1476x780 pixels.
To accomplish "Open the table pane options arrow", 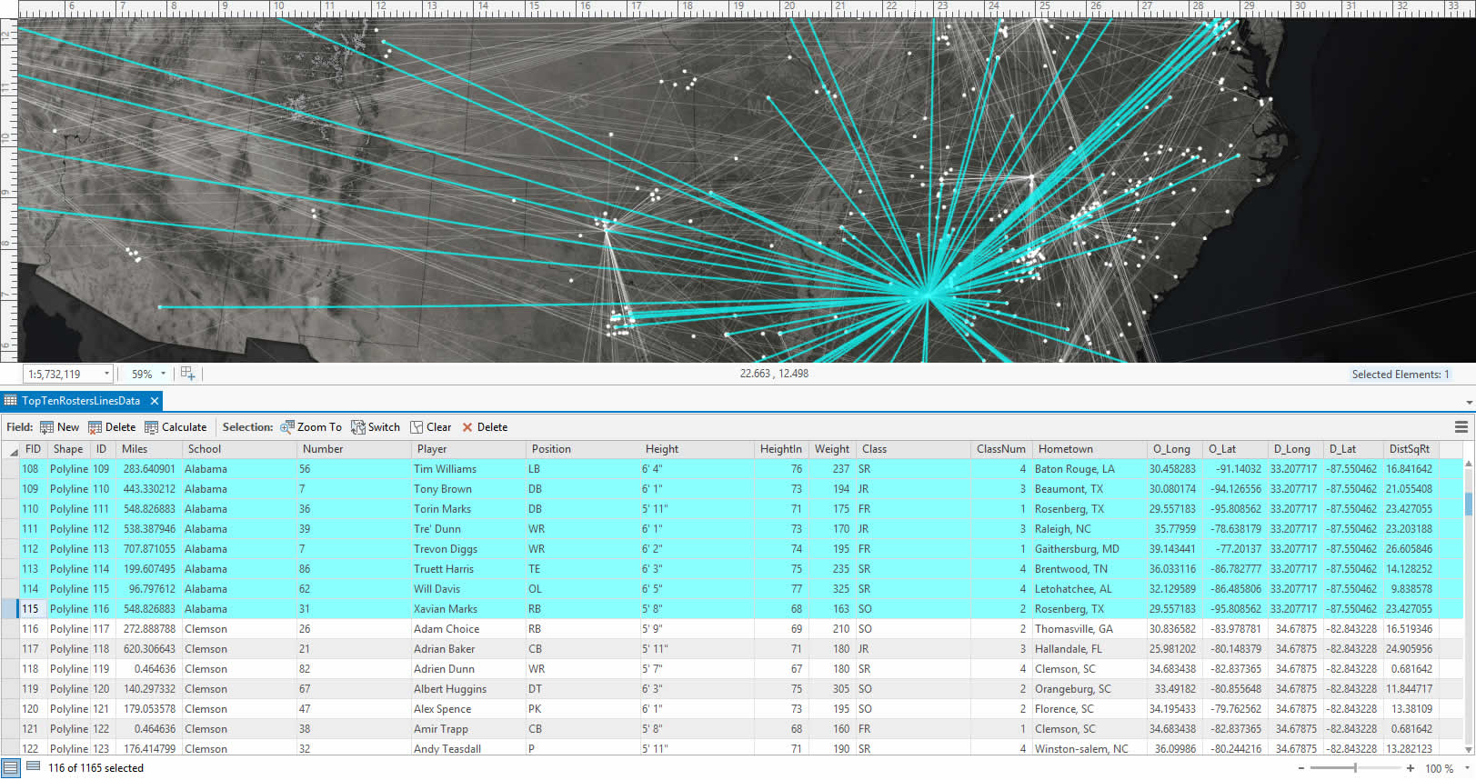I will [1470, 402].
